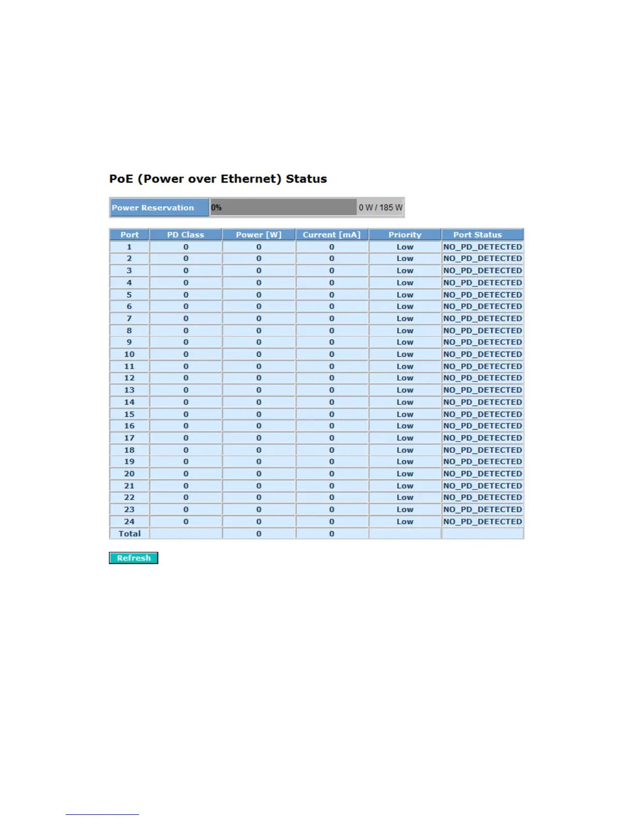Image resolution: width=633 pixels, height=819 pixels.
Task: Click port 24 Priority Low cell
Action: 405,522
